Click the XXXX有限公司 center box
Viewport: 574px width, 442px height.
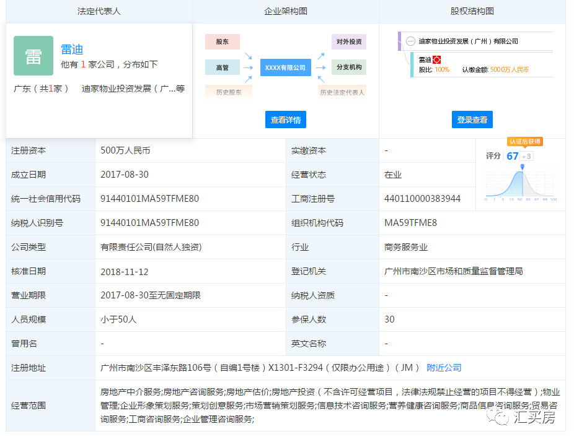click(x=286, y=67)
